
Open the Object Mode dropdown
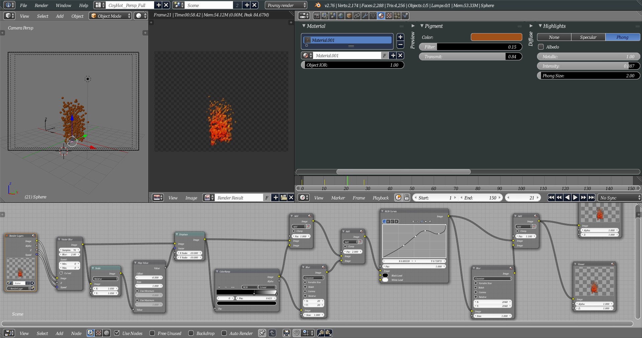pos(110,16)
